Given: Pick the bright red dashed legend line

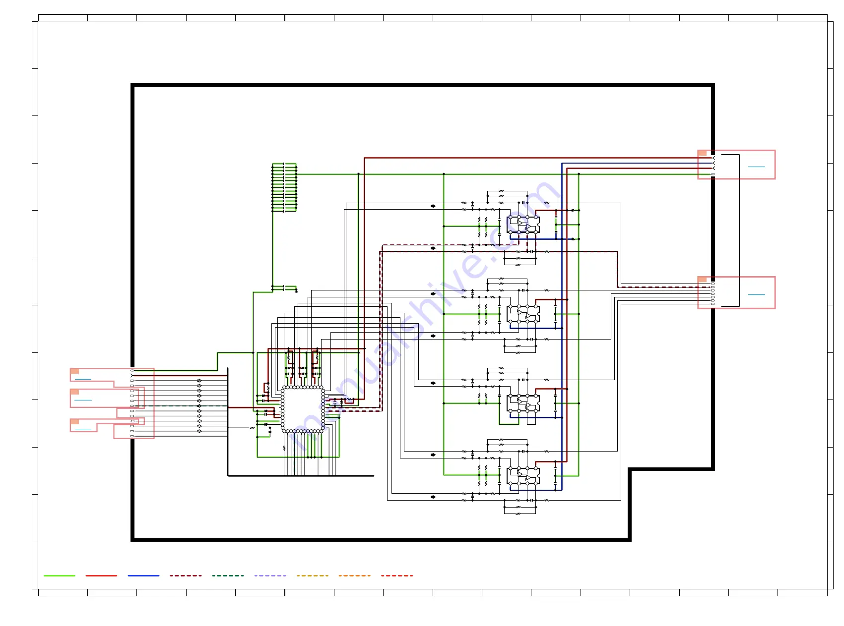Looking at the screenshot, I should 396,575.
